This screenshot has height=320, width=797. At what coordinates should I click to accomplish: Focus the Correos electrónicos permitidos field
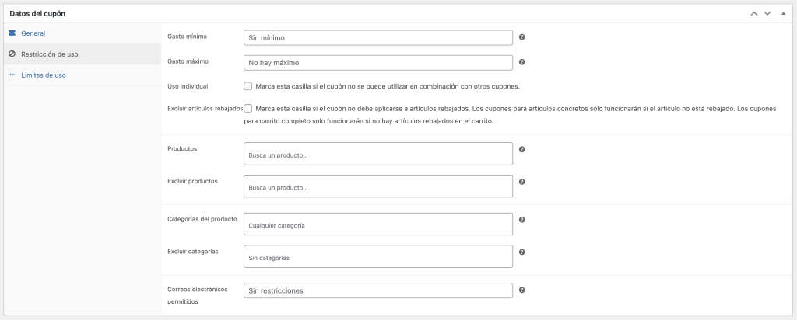coord(378,290)
